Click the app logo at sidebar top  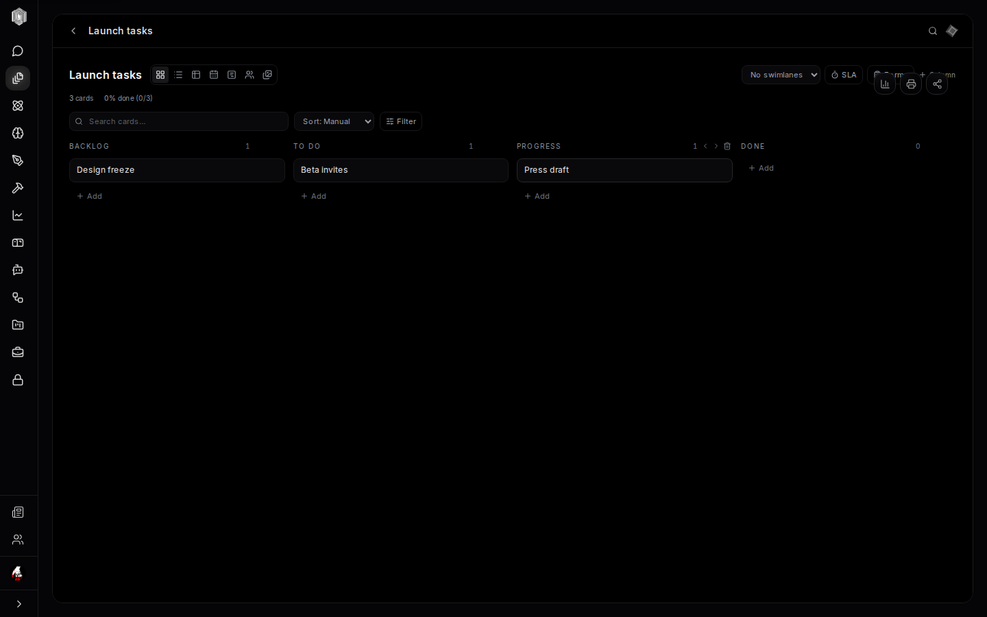coord(19,17)
